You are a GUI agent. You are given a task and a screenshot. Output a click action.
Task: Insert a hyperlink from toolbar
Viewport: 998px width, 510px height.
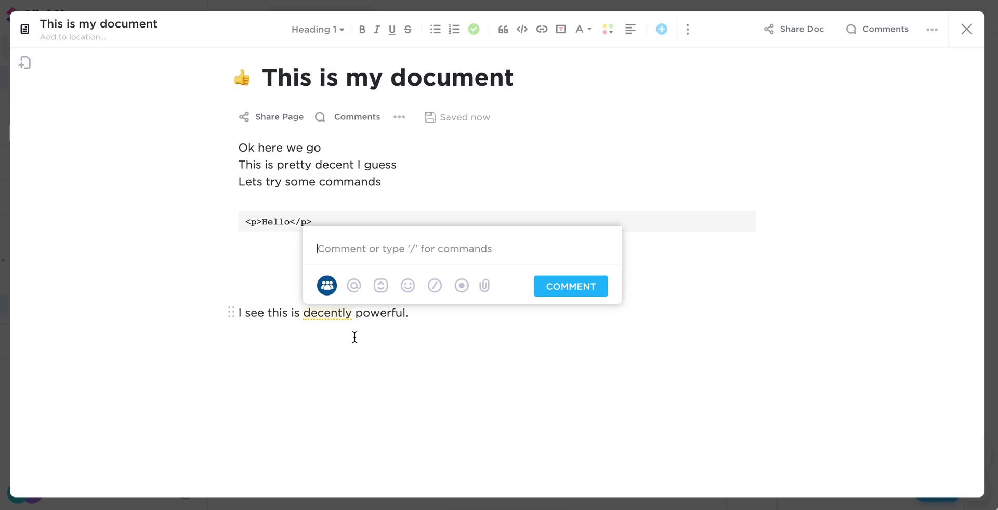point(542,29)
